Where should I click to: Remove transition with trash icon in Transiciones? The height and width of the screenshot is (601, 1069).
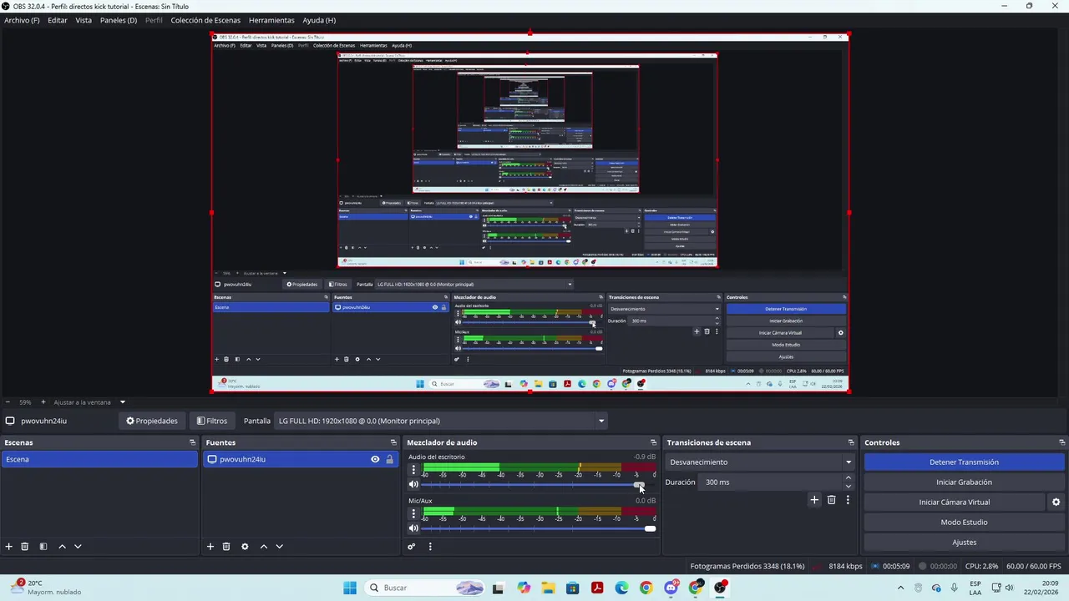831,500
